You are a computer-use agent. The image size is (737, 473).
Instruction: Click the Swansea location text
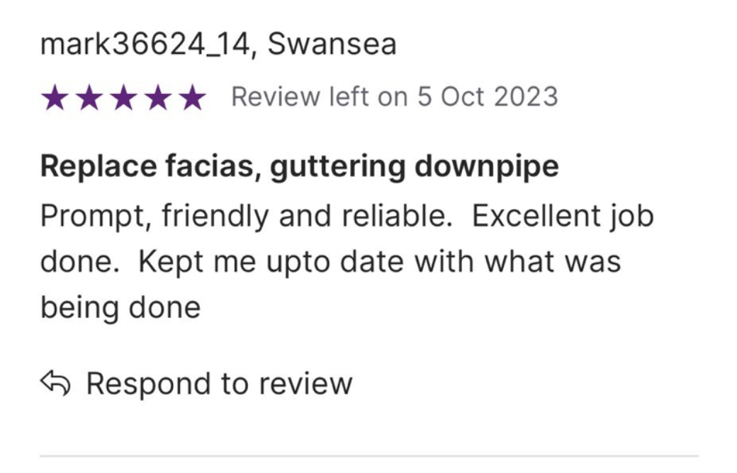coord(332,44)
